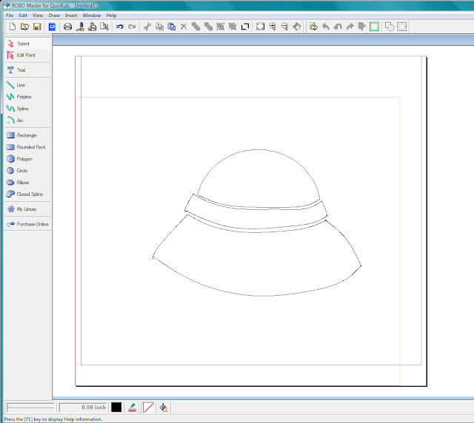Open My Library

pos(26,209)
